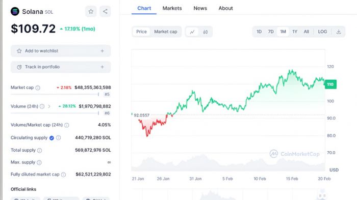Click the share icon next to Solana
Image resolution: width=357 pixels, height=200 pixels.
click(x=105, y=11)
